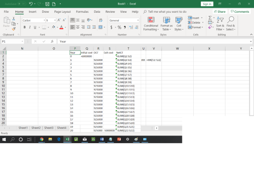The height and width of the screenshot is (171, 254).
Task: Toggle Align Left in Alignment group
Action: coord(73,27)
